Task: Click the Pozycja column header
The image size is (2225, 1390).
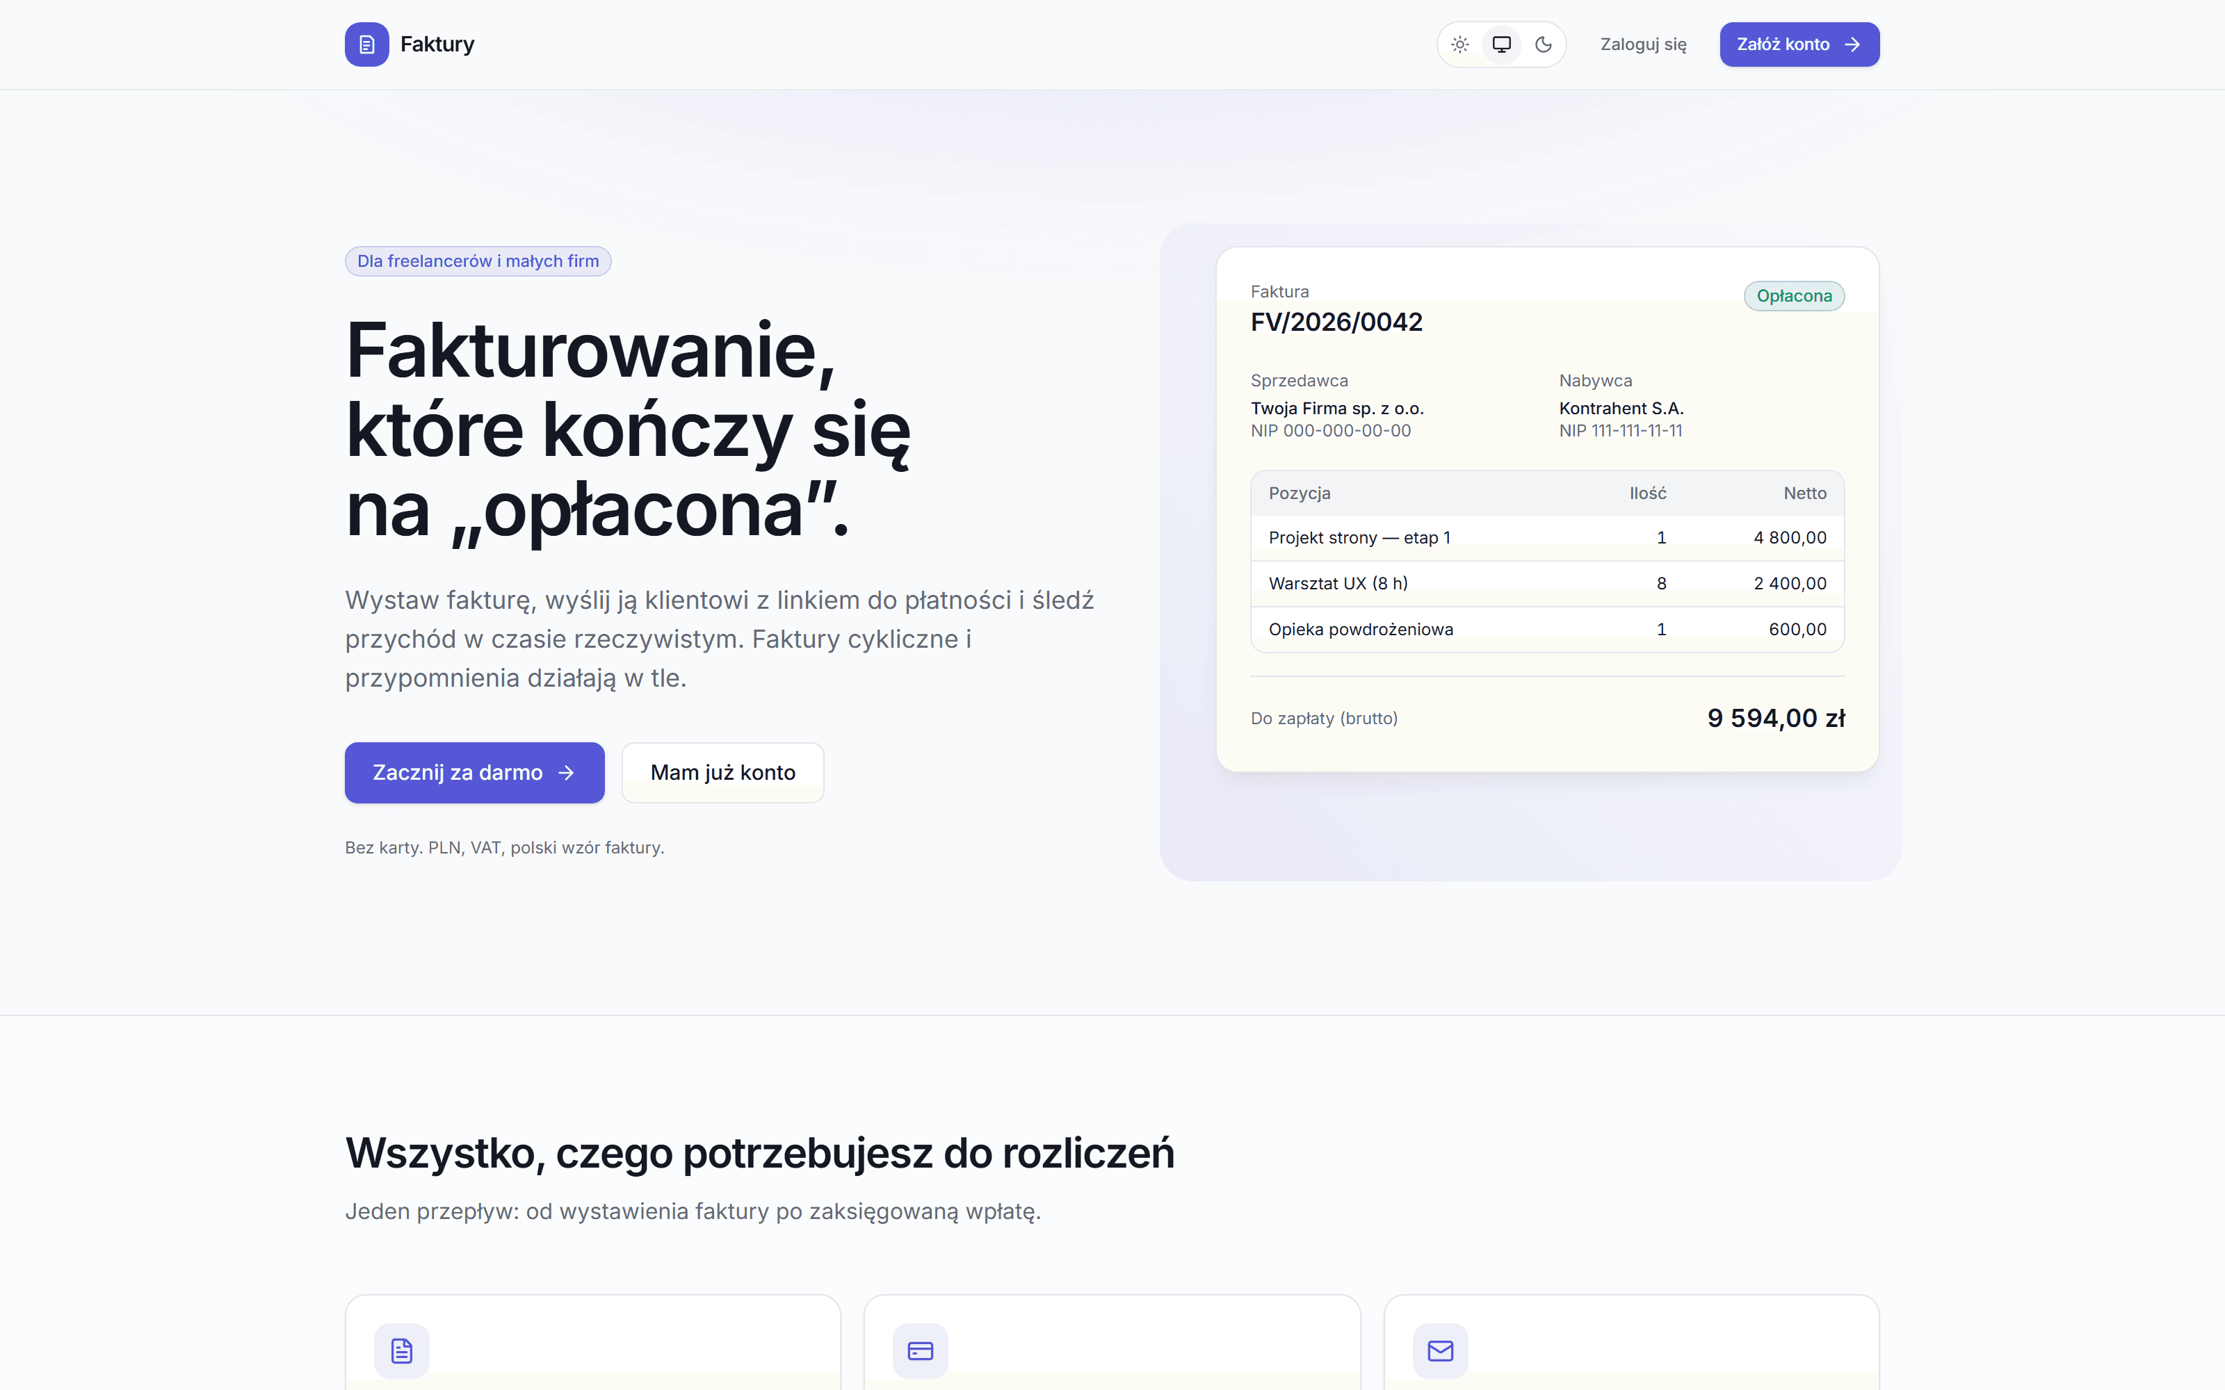Action: point(1299,493)
